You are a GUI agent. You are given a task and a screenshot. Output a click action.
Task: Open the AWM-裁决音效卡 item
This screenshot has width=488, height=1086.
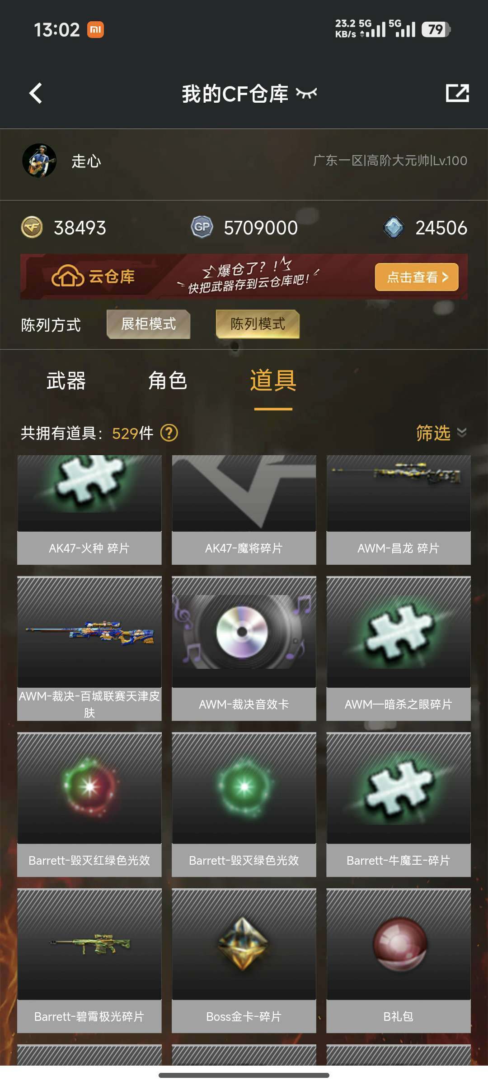[x=244, y=648]
